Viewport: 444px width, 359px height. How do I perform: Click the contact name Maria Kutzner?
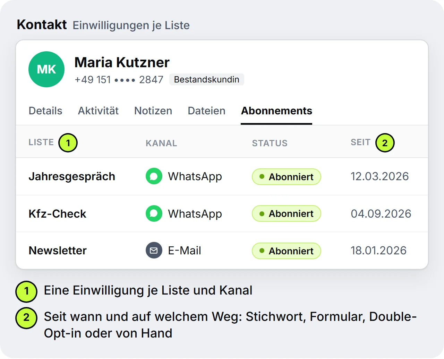[122, 62]
